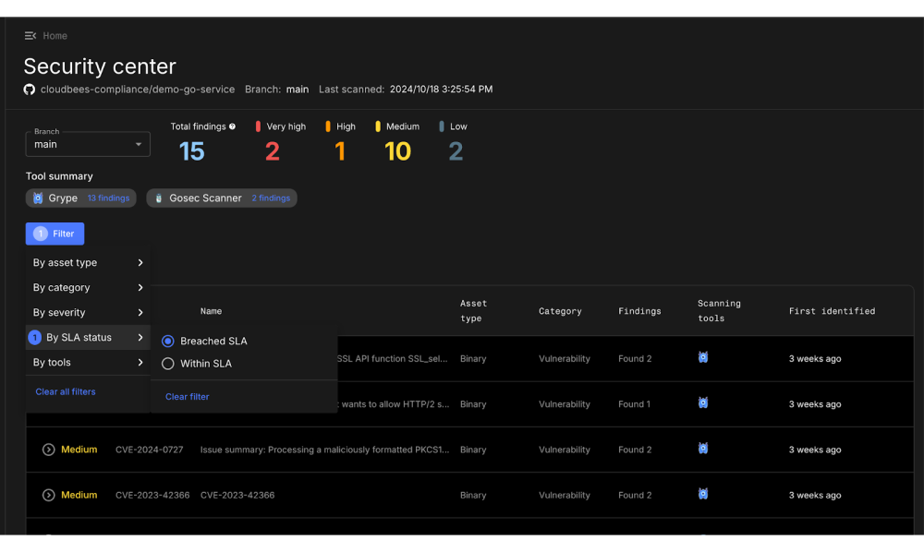Open the Home breadcrumb link
924x552 pixels.
point(55,36)
